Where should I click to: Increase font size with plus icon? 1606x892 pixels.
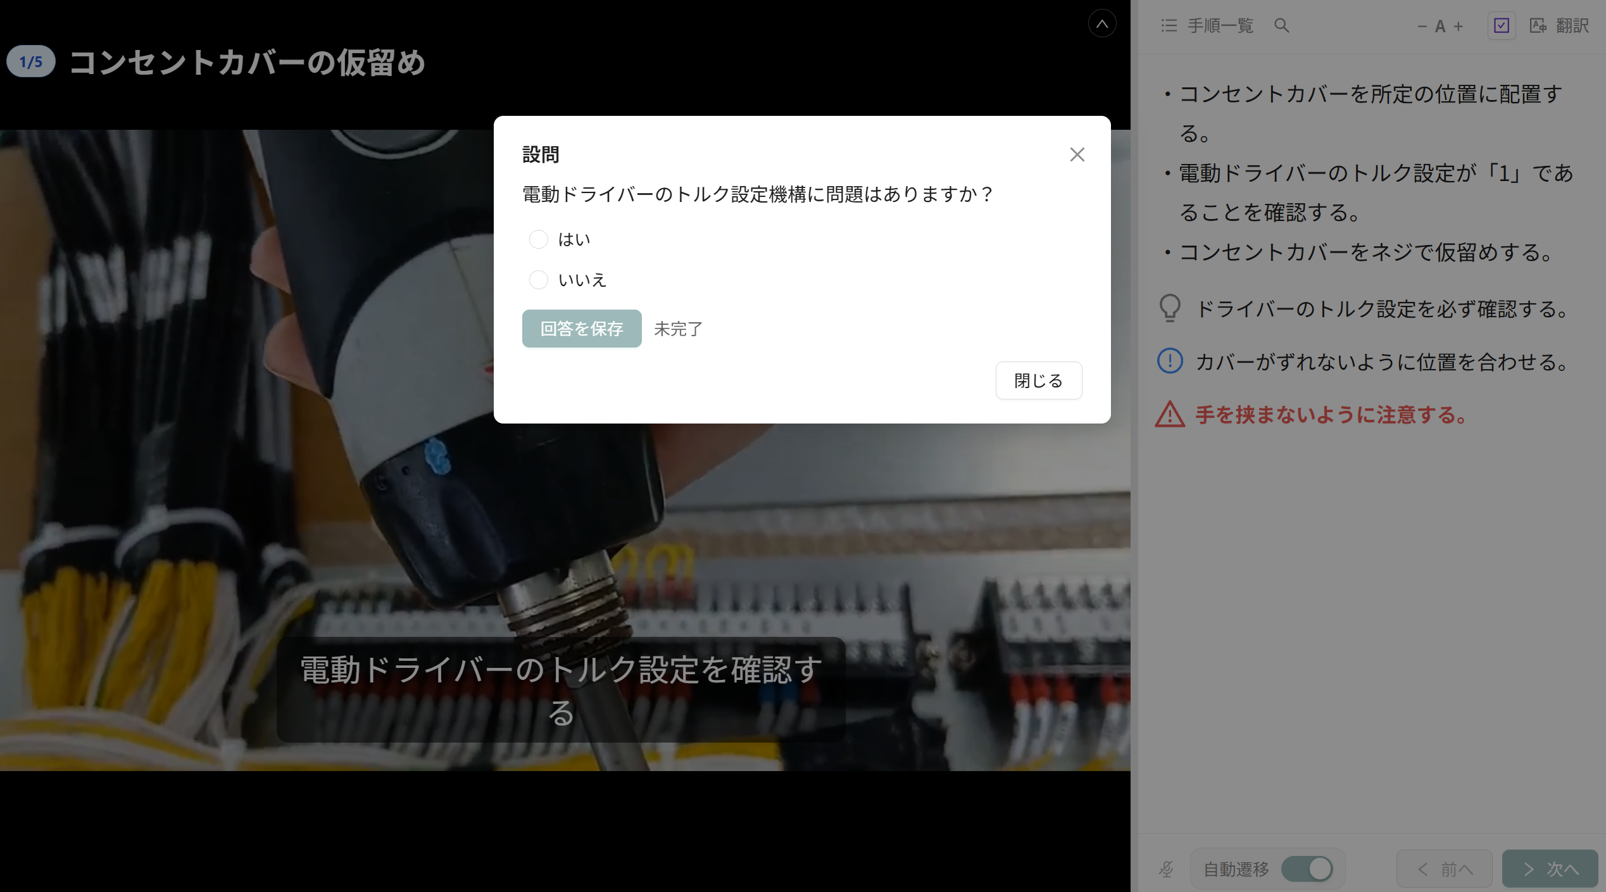pyautogui.click(x=1459, y=26)
